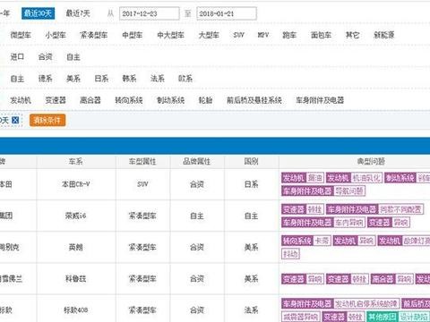
Task: Open the 科鲁兹 series row
Action: tap(76, 279)
